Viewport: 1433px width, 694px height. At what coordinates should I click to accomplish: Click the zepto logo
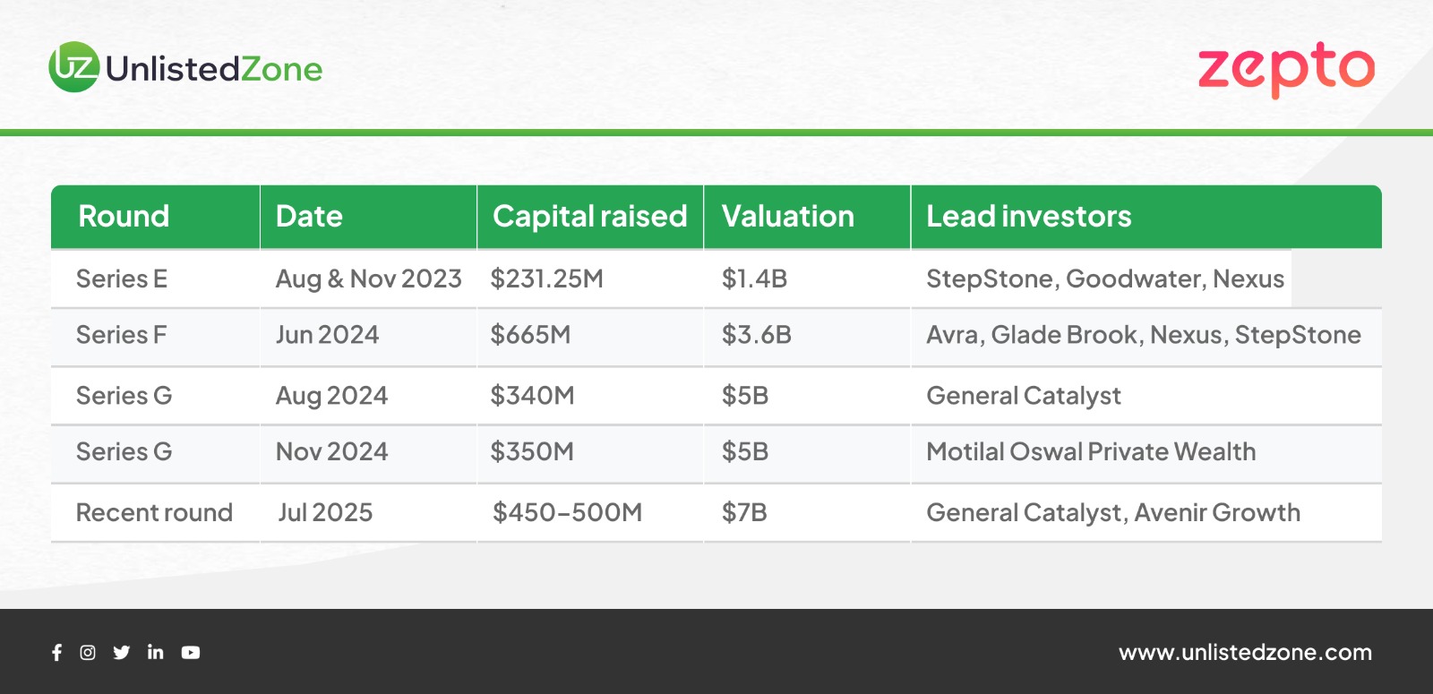tap(1286, 68)
